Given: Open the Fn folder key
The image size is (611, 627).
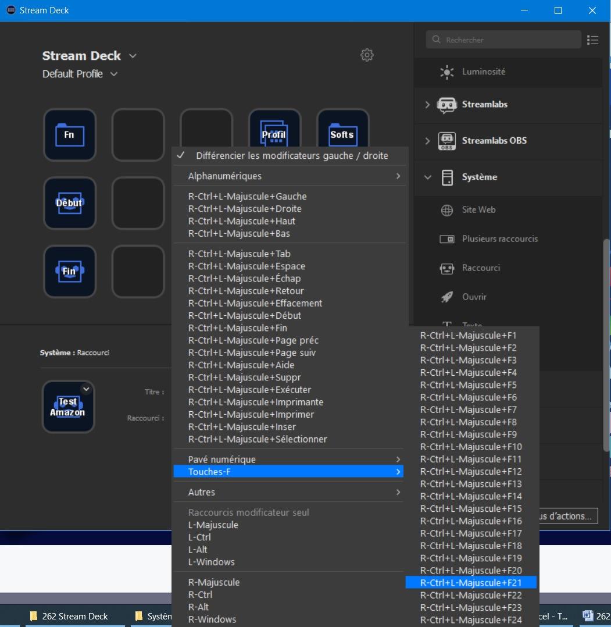Looking at the screenshot, I should tap(70, 135).
